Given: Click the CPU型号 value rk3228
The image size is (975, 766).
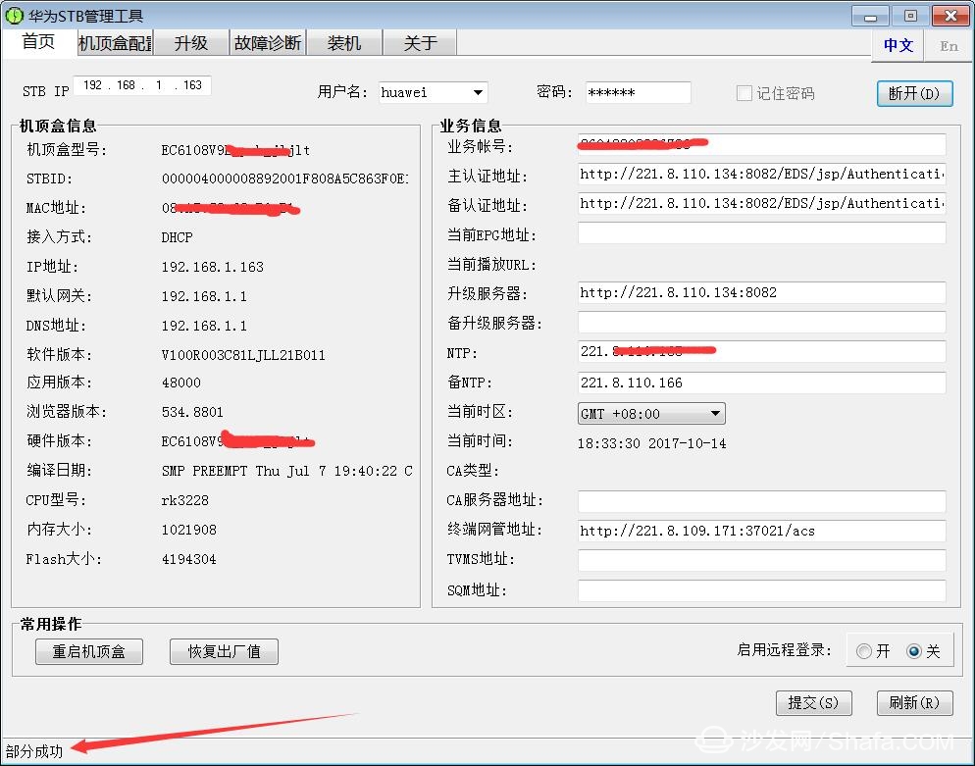Looking at the screenshot, I should [184, 500].
